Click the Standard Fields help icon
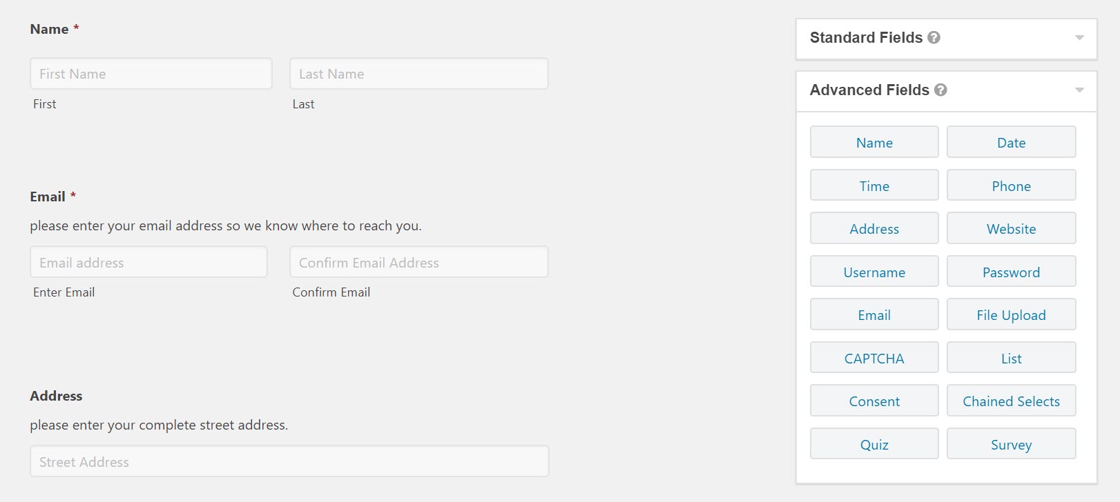1120x502 pixels. [934, 38]
